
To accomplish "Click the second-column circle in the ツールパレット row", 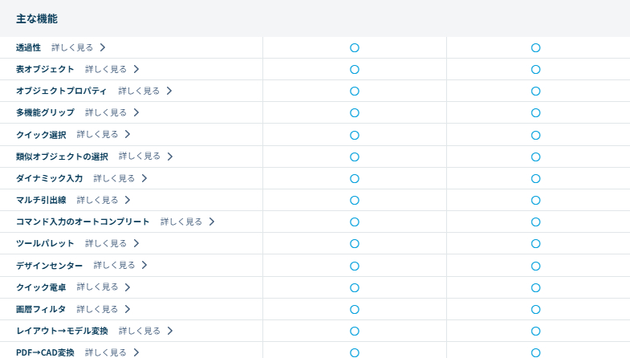I will coord(535,243).
